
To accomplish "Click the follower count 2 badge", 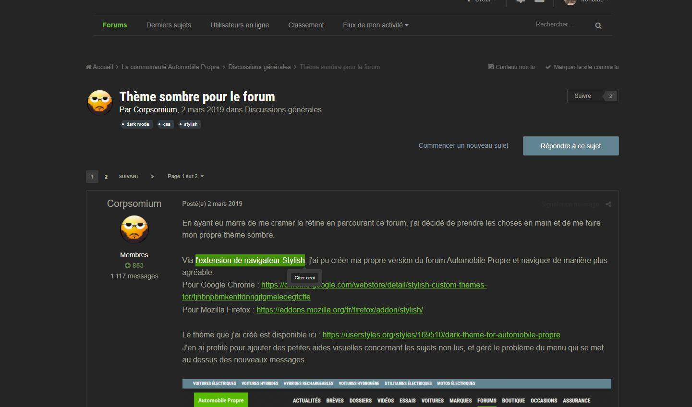I will (x=610, y=96).
